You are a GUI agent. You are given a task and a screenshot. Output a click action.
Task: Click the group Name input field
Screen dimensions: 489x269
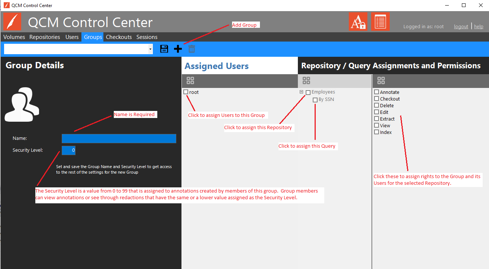tap(119, 138)
